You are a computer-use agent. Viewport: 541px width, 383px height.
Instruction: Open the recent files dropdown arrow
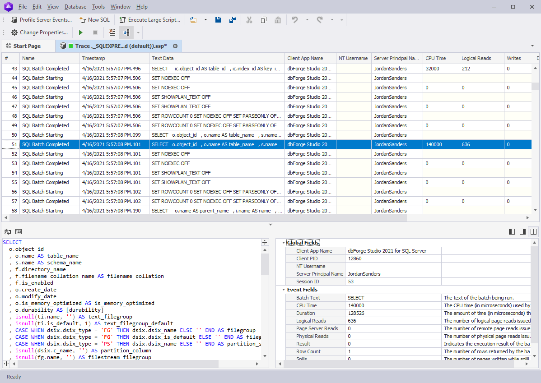pyautogui.click(x=206, y=19)
